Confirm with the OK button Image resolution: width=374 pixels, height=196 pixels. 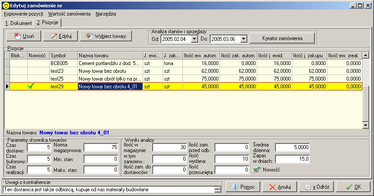353,187
